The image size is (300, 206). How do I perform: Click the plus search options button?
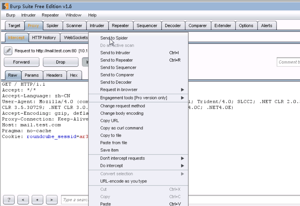(x=37, y=200)
